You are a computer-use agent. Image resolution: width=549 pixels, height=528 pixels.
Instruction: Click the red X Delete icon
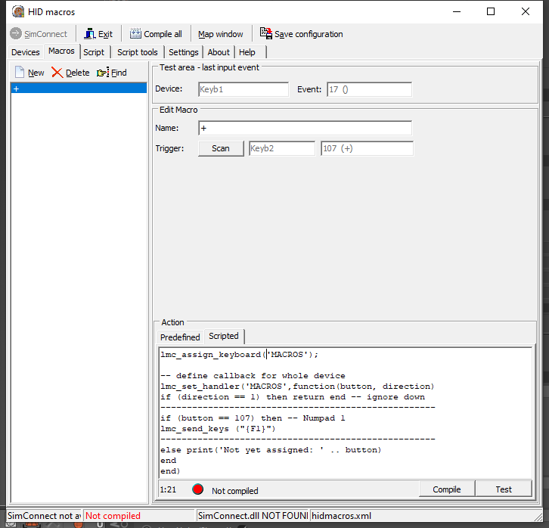click(x=57, y=73)
